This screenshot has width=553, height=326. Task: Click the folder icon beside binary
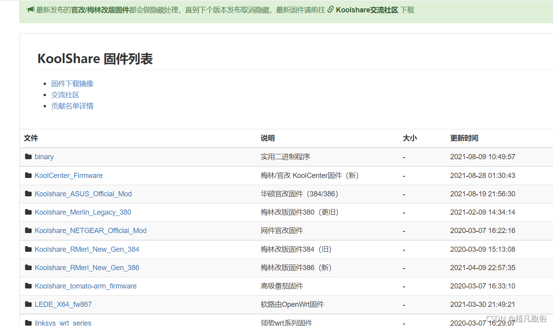point(28,156)
